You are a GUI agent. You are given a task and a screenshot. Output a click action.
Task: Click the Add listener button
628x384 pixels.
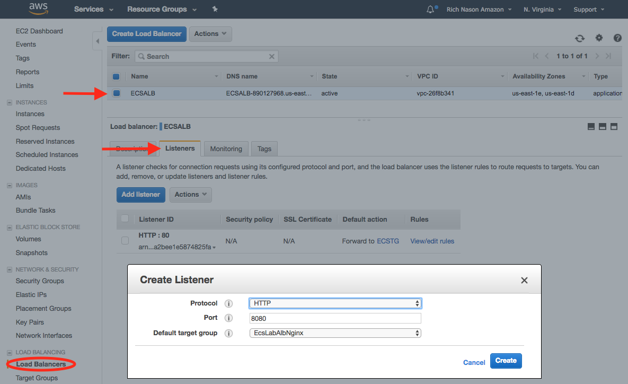[140, 195]
